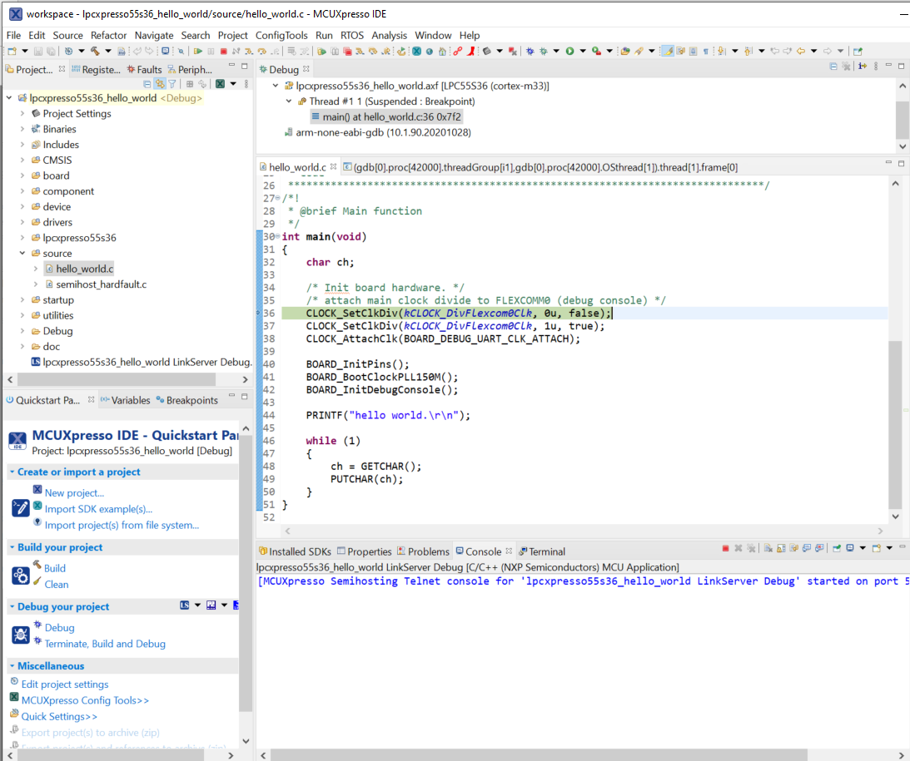This screenshot has width=910, height=761.
Task: Click the red Terminate button in main toolbar
Action: tap(223, 52)
